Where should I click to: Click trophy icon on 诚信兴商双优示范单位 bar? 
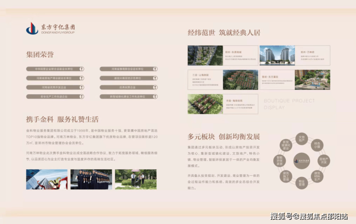coord(155,78)
